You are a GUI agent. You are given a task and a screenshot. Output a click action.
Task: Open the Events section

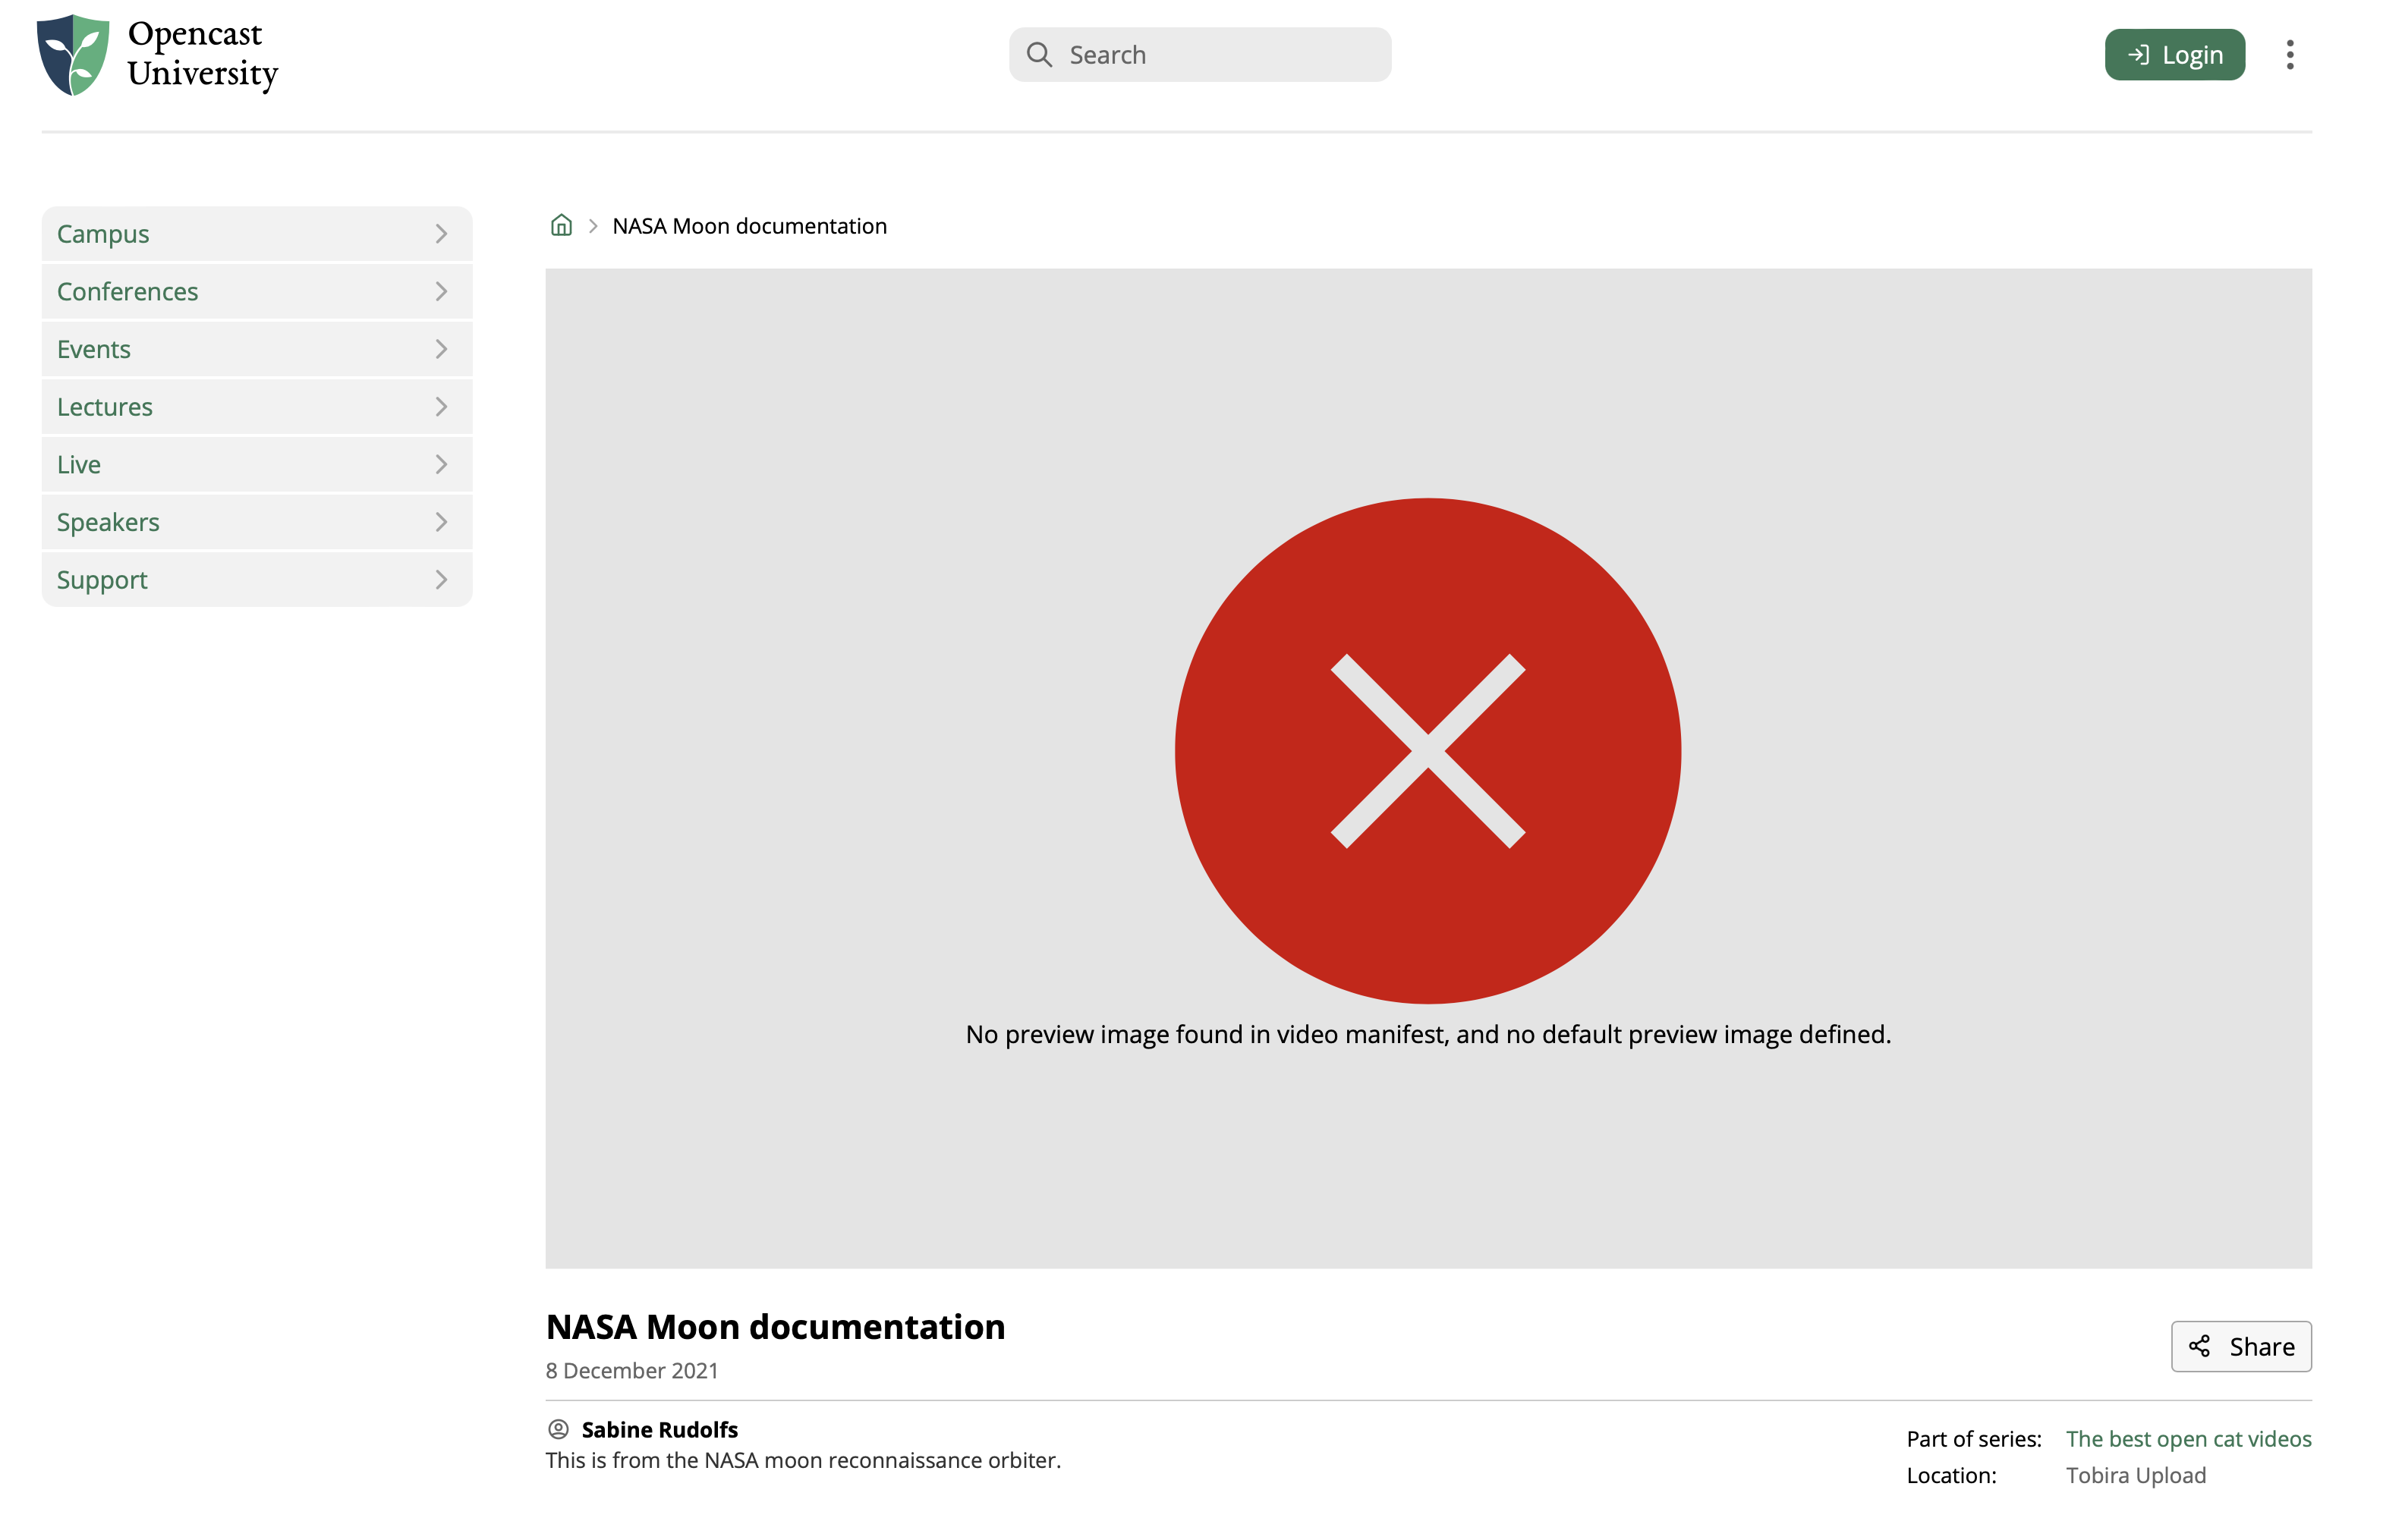coord(93,348)
